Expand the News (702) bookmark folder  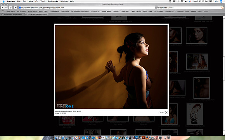[x=203, y=11]
